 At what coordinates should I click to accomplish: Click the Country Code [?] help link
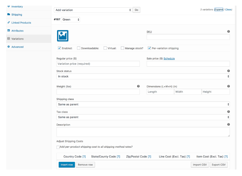pos(84,157)
